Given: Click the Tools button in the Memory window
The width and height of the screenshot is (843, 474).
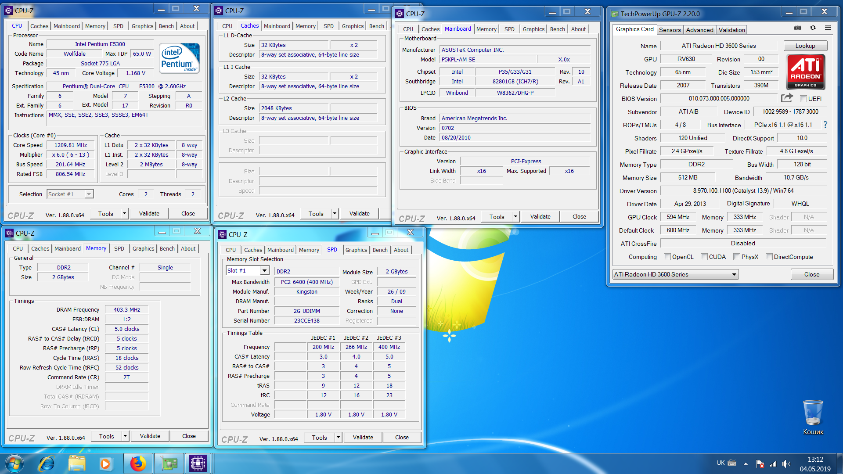Looking at the screenshot, I should coord(106,436).
